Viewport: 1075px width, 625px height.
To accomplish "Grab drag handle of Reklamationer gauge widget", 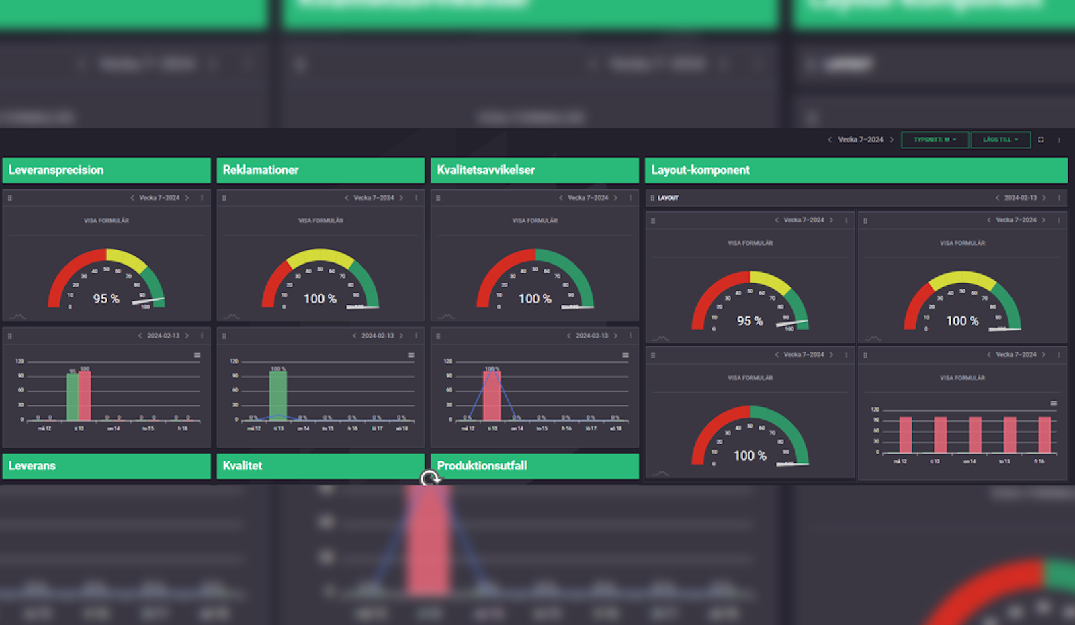I will 224,198.
